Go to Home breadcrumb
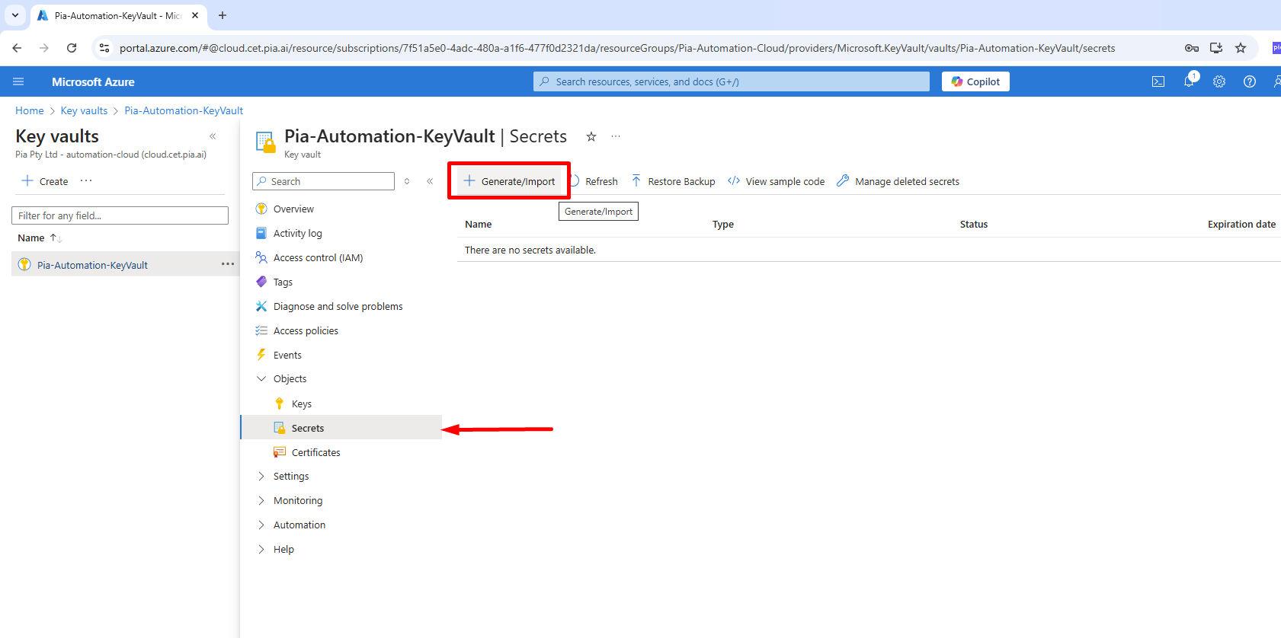Screen dimensions: 1281x638 pos(30,110)
